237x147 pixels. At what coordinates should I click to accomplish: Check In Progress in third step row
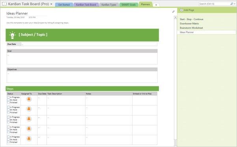(8, 117)
